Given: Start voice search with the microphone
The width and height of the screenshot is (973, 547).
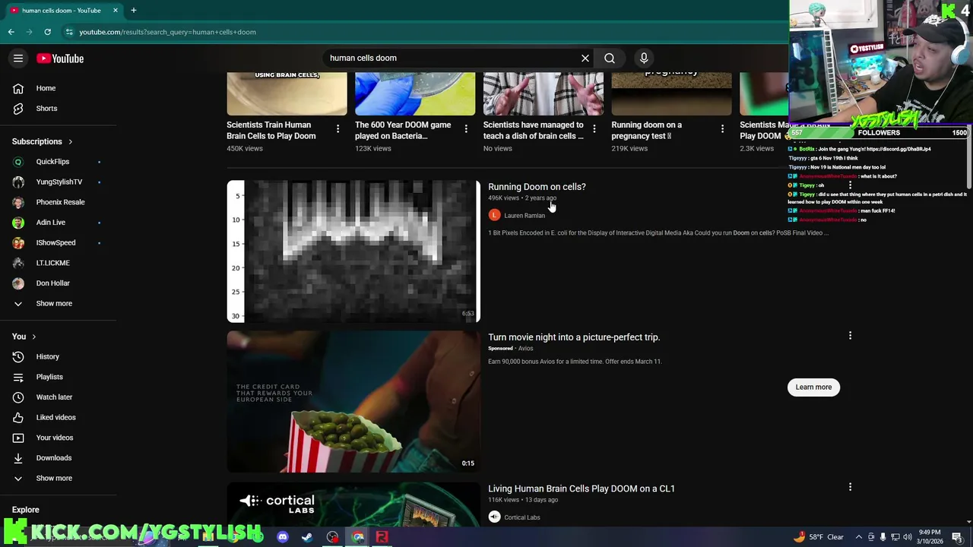Looking at the screenshot, I should 644,58.
